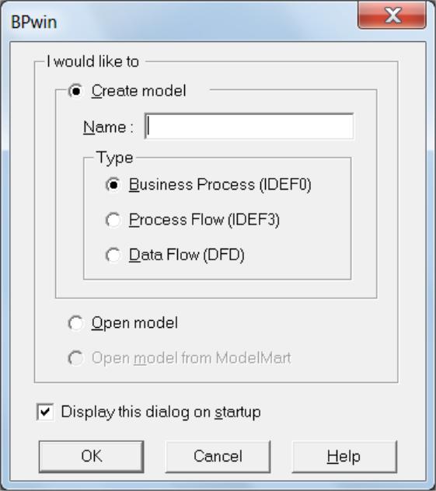Click the "Process Flow (IDEF3)" label text
436x491 pixels.
pyautogui.click(x=204, y=220)
